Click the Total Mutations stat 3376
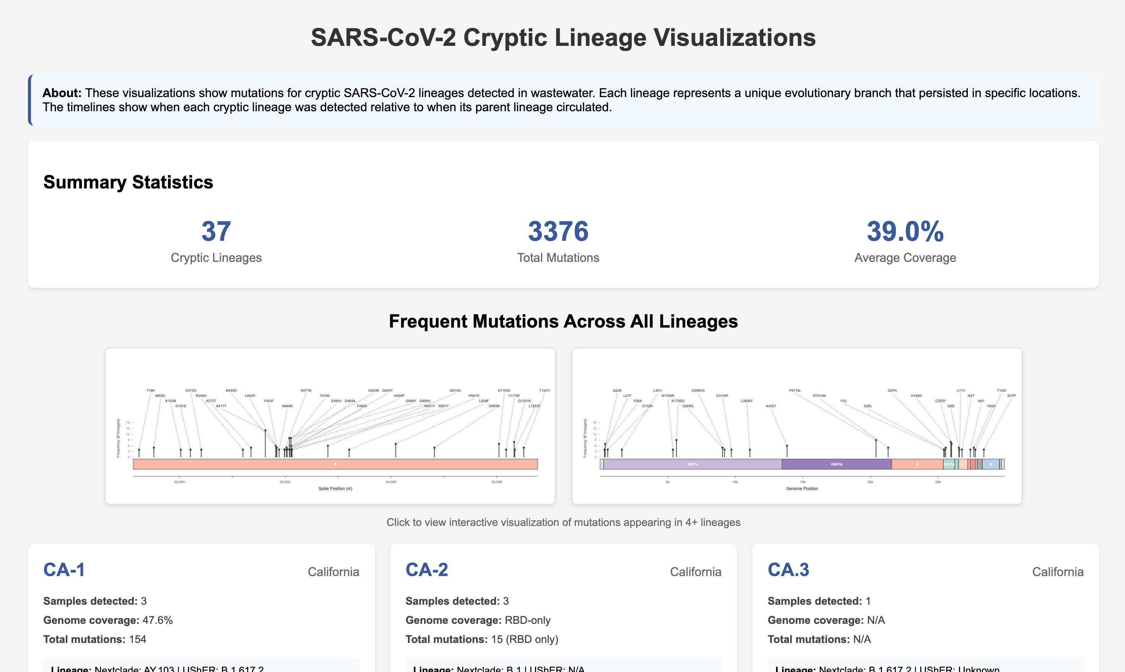The width and height of the screenshot is (1125, 672). click(x=558, y=231)
